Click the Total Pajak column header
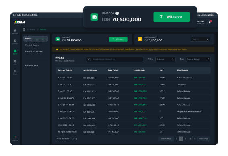The width and height of the screenshot is (228, 156). click(x=113, y=70)
